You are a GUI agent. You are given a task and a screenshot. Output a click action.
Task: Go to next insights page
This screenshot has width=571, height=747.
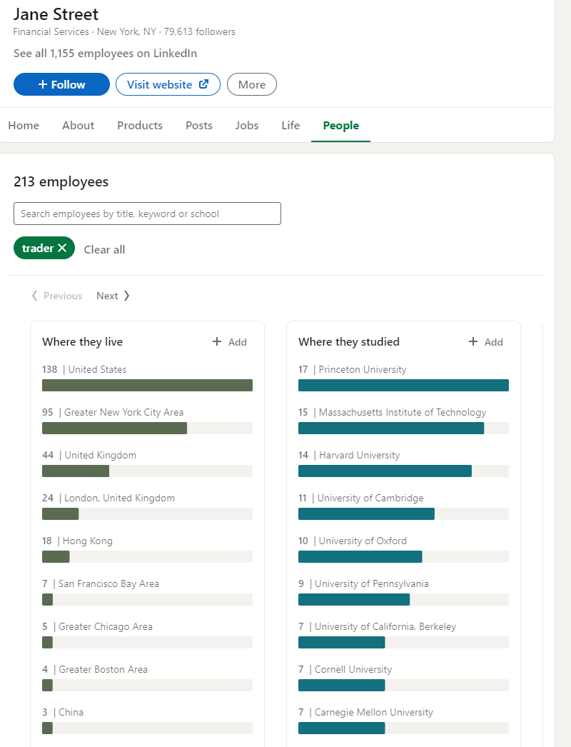[x=113, y=296]
